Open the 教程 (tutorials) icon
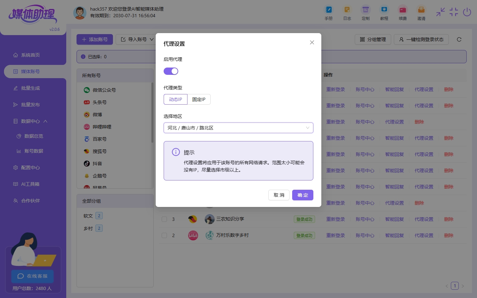 pos(384,13)
